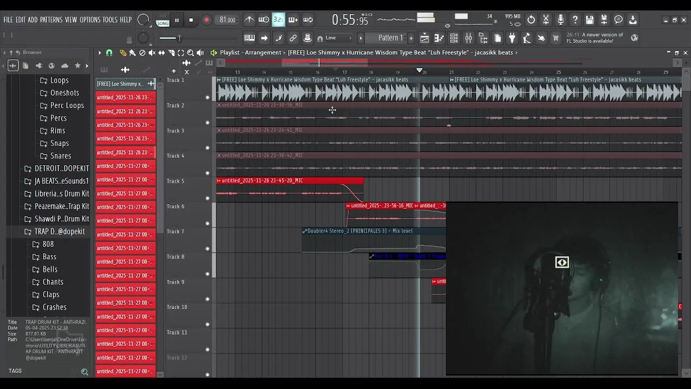The height and width of the screenshot is (389, 691).
Task: Click the render audio save icon
Action: [604, 20]
